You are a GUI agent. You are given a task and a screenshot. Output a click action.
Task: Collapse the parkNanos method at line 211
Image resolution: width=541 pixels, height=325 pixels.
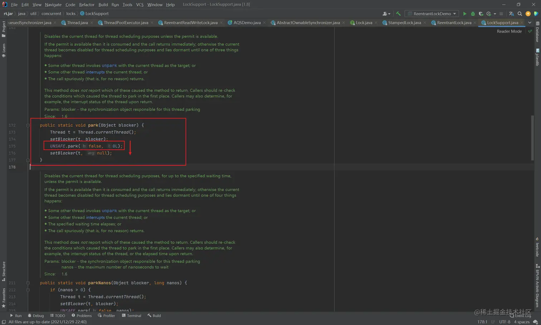[28, 283]
